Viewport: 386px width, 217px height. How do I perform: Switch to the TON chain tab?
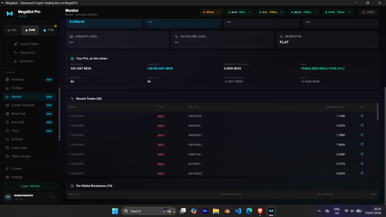[x=48, y=30]
